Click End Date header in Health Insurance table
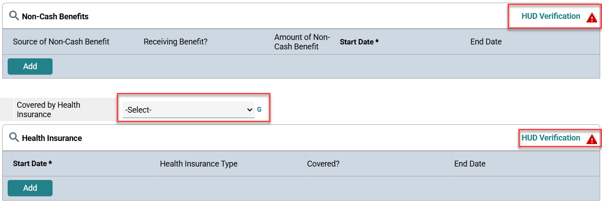The width and height of the screenshot is (602, 202). 469,164
